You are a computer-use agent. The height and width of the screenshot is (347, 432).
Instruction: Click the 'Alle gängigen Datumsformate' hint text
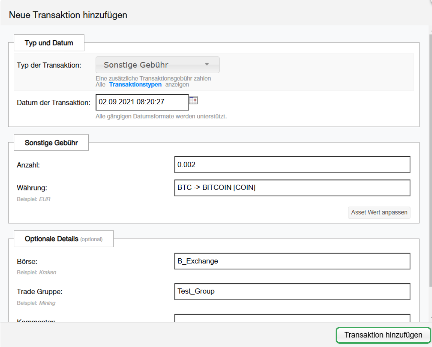[161, 116]
